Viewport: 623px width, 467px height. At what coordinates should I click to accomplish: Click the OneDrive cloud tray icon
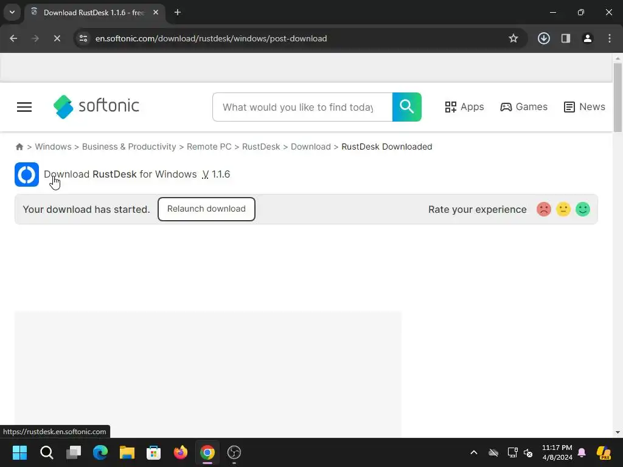493,452
